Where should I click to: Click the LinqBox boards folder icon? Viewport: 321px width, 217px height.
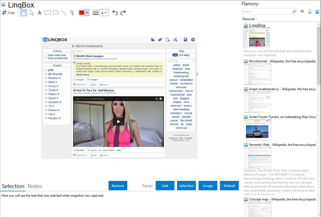(x=152, y=40)
